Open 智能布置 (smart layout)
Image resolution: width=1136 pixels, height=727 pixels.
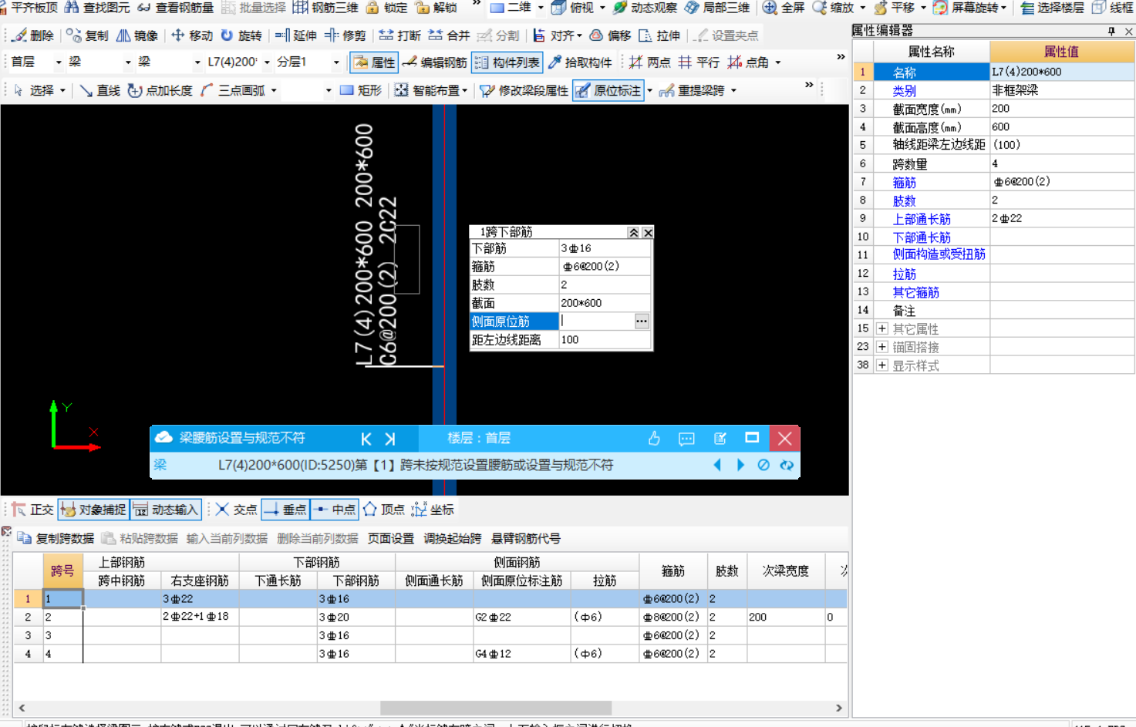coord(431,90)
